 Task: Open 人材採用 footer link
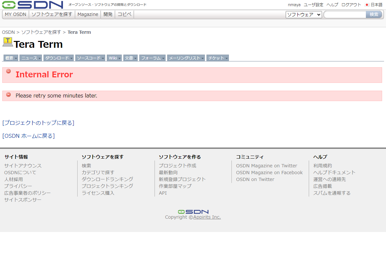click(14, 179)
